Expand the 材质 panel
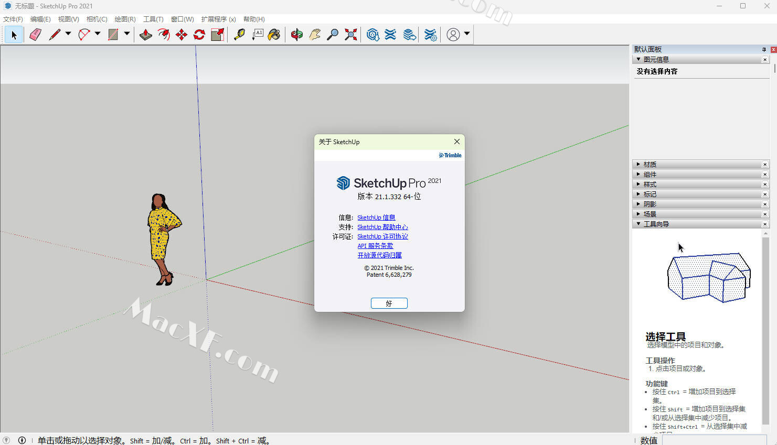Screen dimensions: 777x445 650,165
